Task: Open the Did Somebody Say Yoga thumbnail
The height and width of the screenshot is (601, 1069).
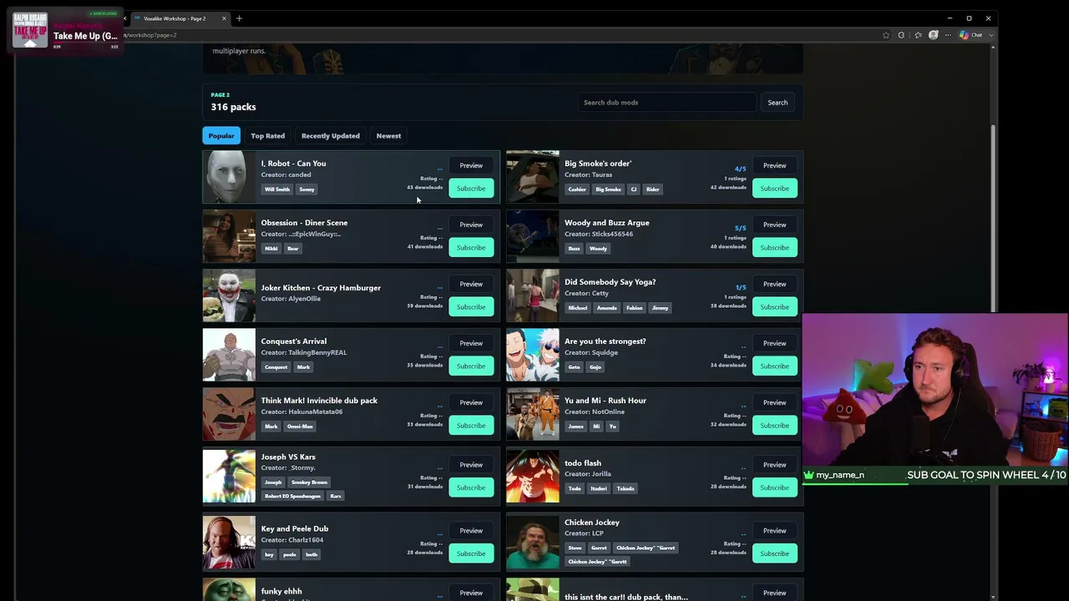Action: [x=533, y=295]
